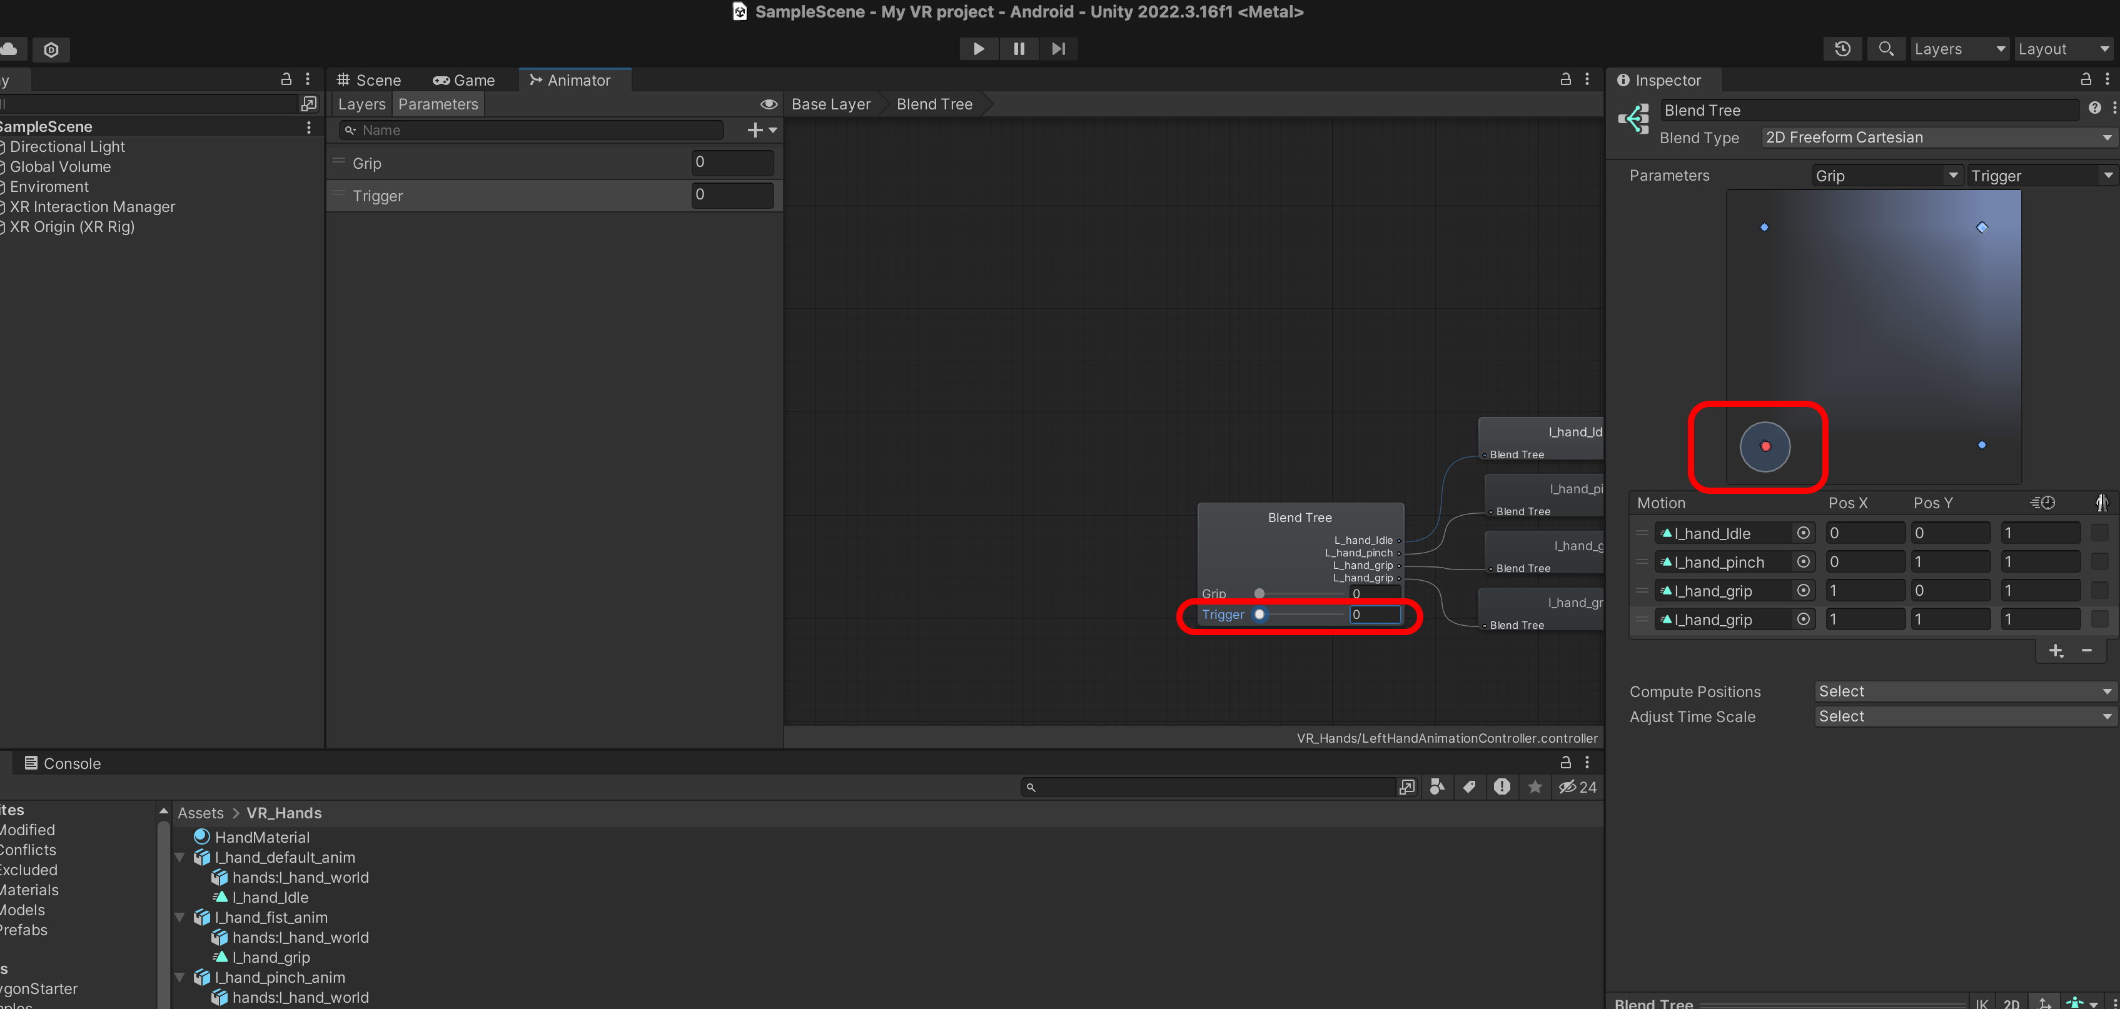This screenshot has width=2120, height=1009.
Task: Expand the Compute Positions Select dropdown
Action: (x=1964, y=691)
